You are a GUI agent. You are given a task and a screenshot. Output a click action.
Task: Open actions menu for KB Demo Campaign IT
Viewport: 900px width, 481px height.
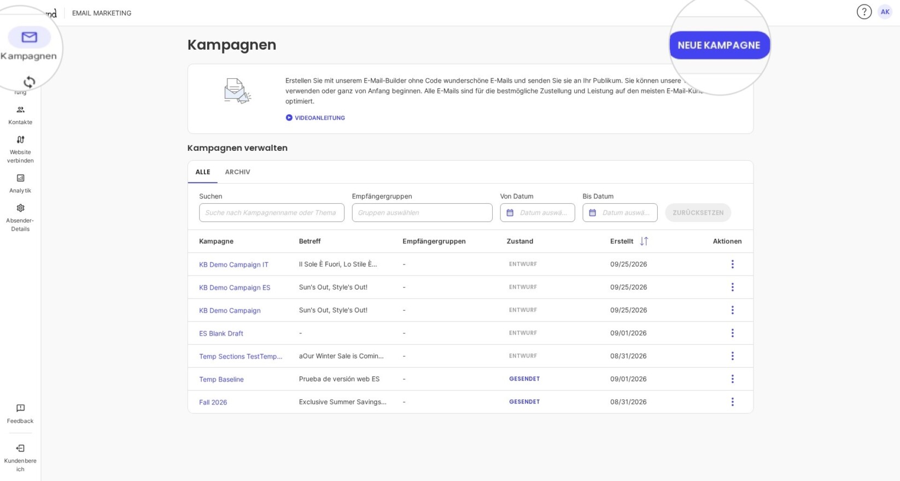tap(733, 264)
